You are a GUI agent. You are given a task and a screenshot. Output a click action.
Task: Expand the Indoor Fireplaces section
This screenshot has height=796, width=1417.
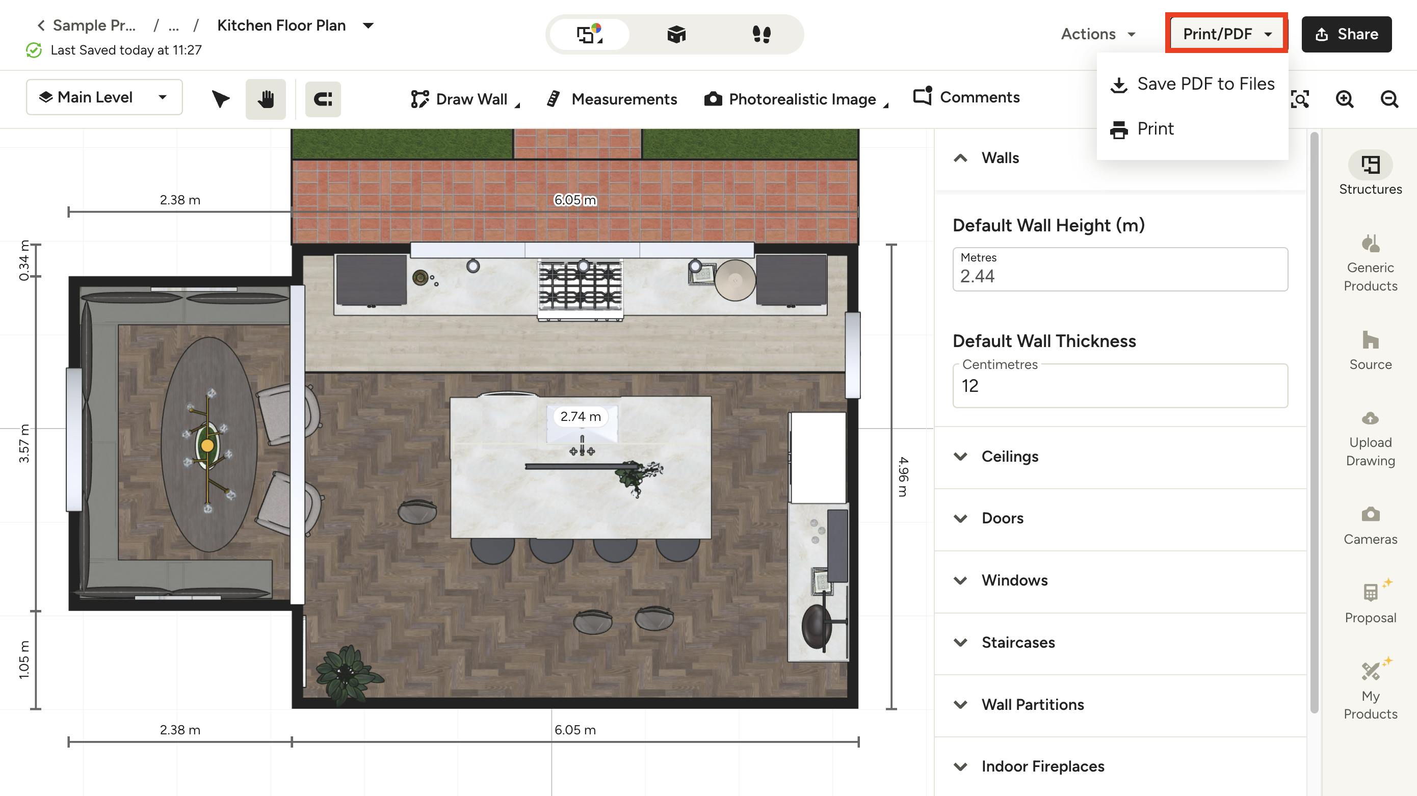tap(1120, 767)
